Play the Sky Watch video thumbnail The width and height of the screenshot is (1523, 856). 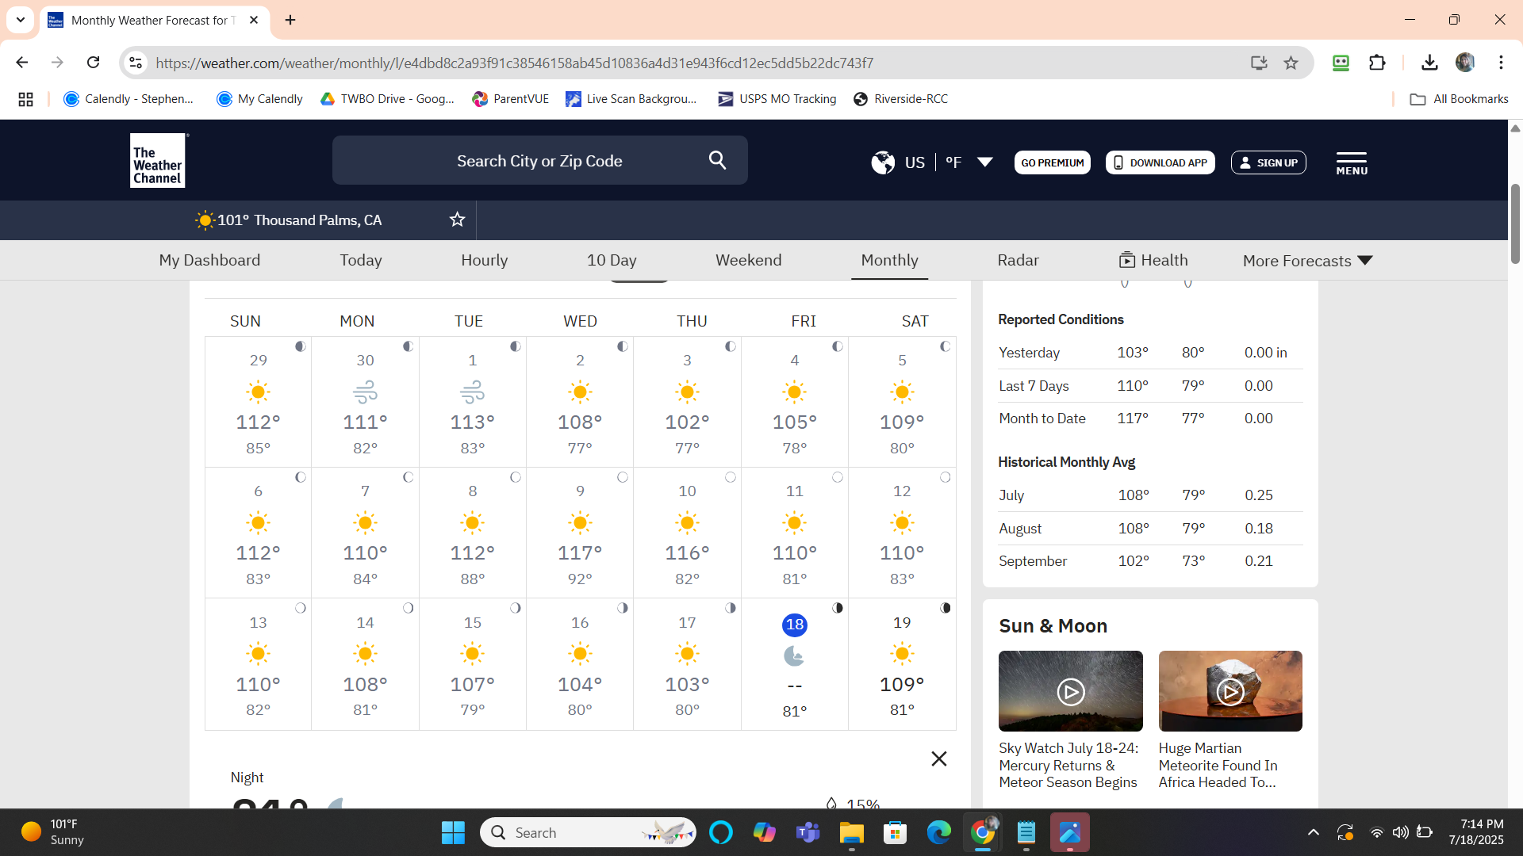point(1070,691)
